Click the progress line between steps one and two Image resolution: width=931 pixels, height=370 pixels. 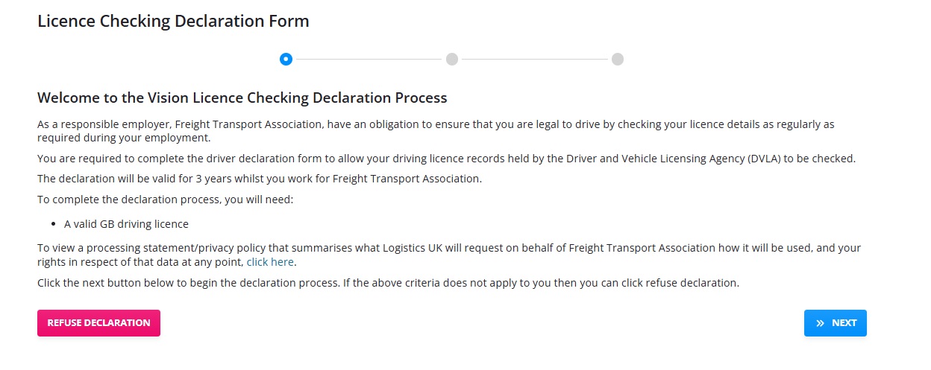[369, 59]
